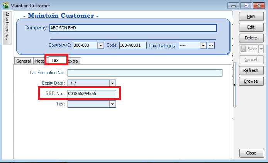268x163 pixels.
Task: Focus the Tax Exemption No field
Action: click(x=145, y=73)
